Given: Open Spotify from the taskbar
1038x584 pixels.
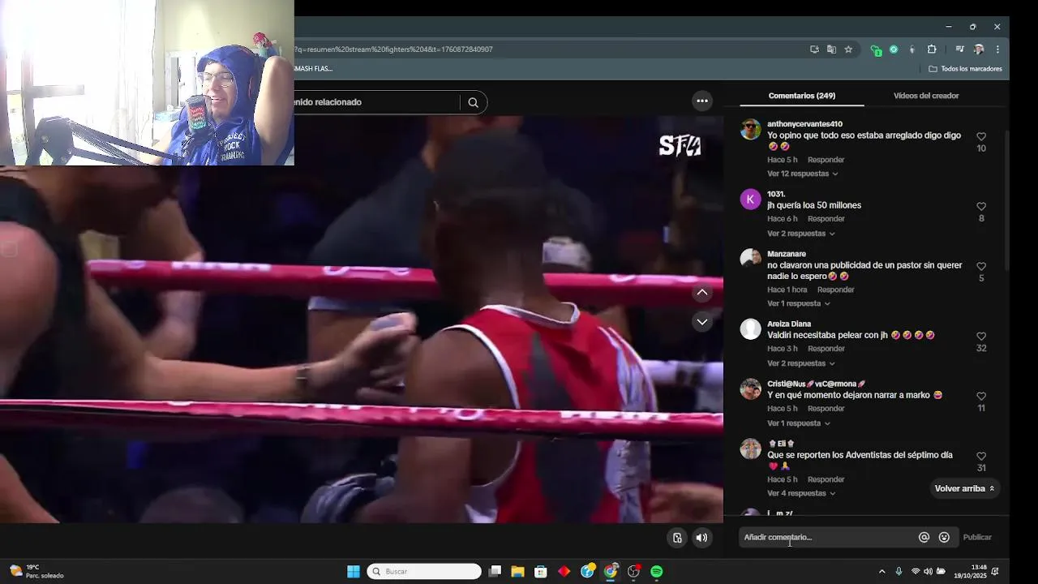Looking at the screenshot, I should click(657, 572).
